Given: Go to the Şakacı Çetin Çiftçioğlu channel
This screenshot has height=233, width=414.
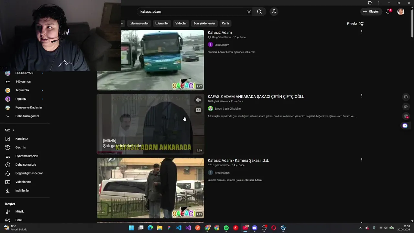Looking at the screenshot, I should coord(227,109).
